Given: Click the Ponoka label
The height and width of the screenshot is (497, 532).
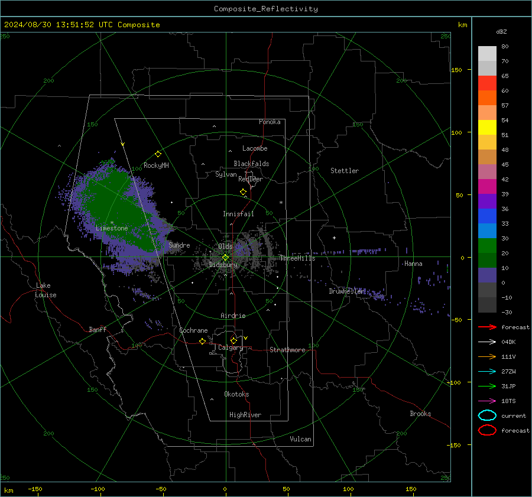Looking at the screenshot, I should click(270, 122).
